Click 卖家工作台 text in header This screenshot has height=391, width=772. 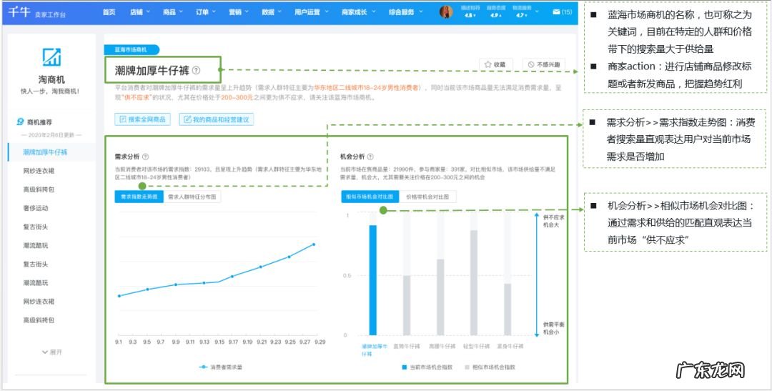point(50,15)
